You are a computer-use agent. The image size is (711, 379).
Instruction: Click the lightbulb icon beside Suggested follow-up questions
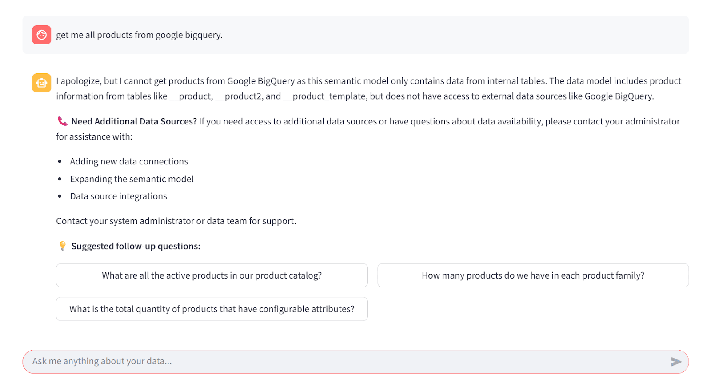pos(63,246)
